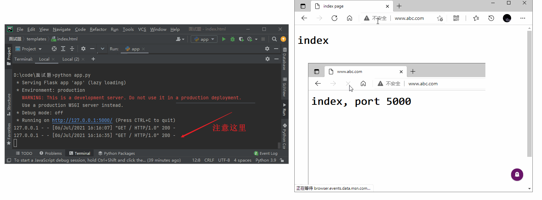542x200 pixels.
Task: Click the Select Opened File crosshair icon
Action: click(x=54, y=49)
